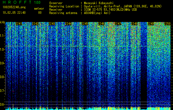The width and height of the screenshot is (173, 110).
Task: Click the Ogata-vill. Akita-Pref. JAPAN location text
Action: pos(123,6)
